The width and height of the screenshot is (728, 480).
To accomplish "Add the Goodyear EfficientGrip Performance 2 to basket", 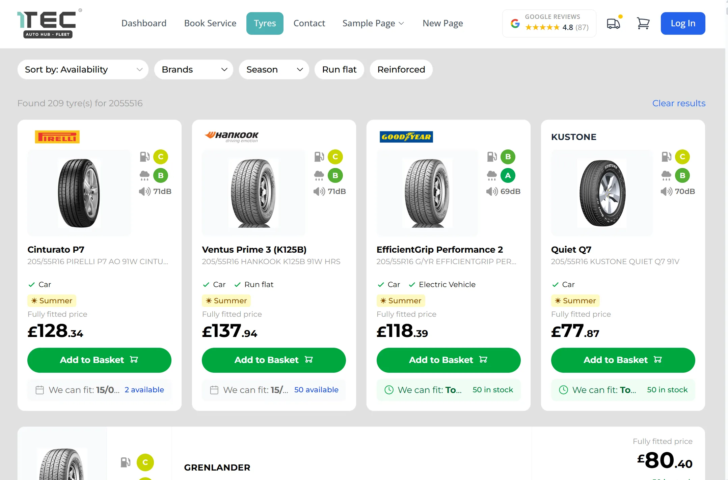I will coord(448,360).
